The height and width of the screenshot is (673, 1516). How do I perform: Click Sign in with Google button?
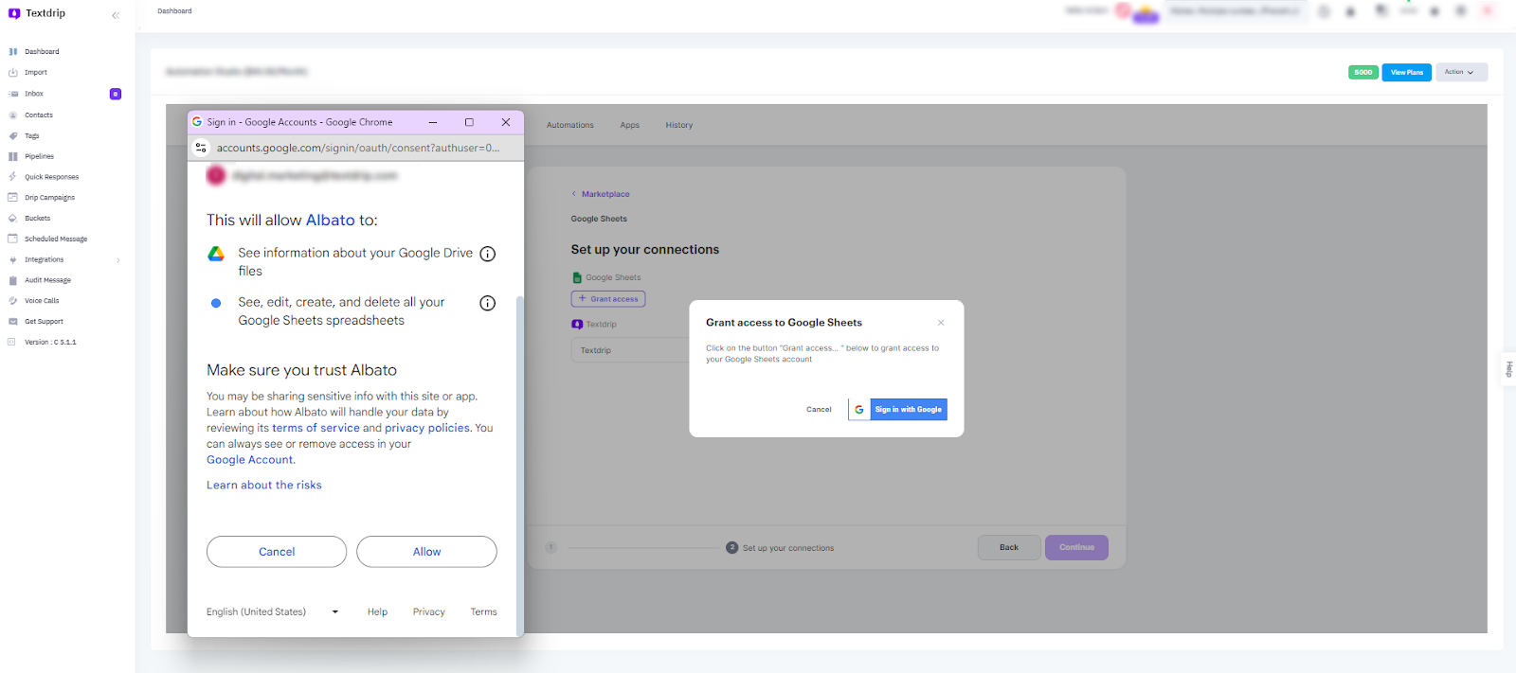tap(898, 410)
